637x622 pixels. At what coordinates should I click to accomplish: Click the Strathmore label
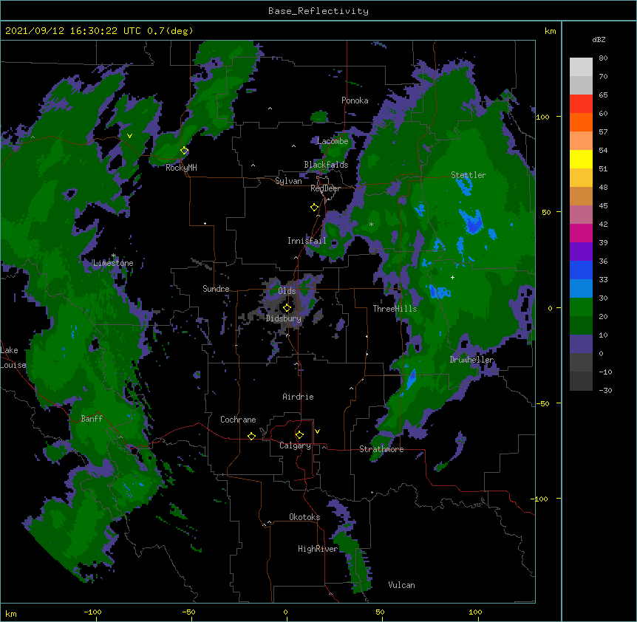coord(381,449)
